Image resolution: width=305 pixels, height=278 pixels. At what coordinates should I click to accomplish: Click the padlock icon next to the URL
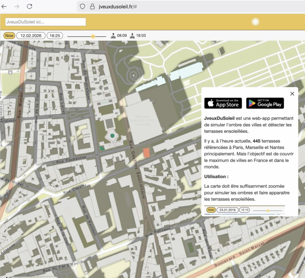[x=92, y=6]
